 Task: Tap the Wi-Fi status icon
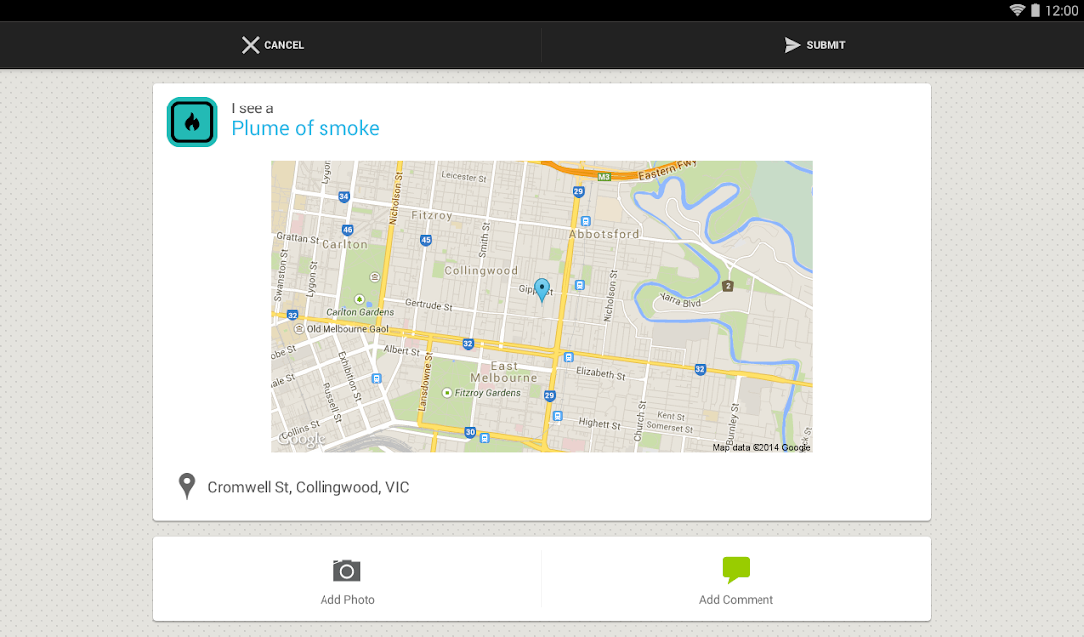point(1017,10)
